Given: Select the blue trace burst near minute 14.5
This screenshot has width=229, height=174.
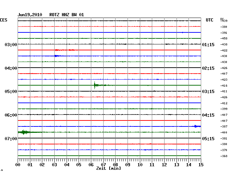Looking at the screenshot, I should [x=197, y=126].
